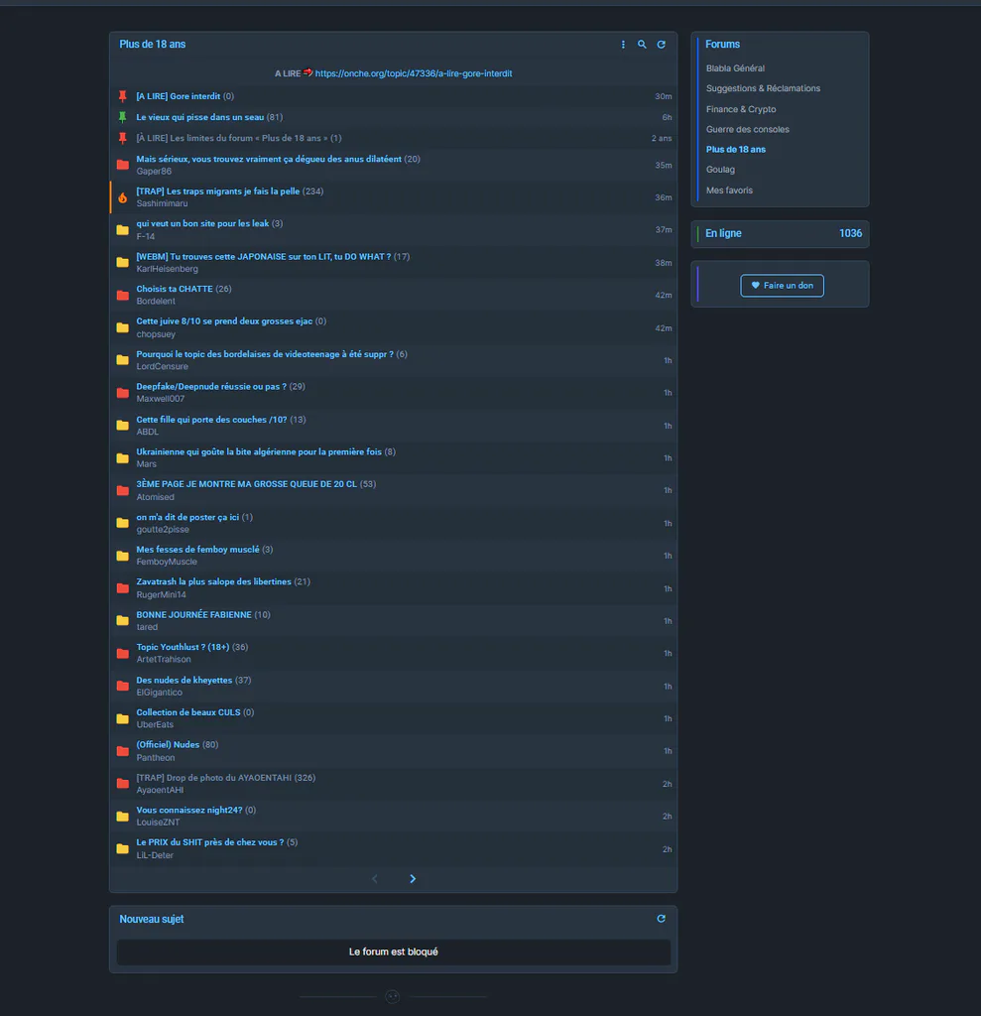
Task: Show Mes favoris in the sidebar
Action: pos(730,190)
